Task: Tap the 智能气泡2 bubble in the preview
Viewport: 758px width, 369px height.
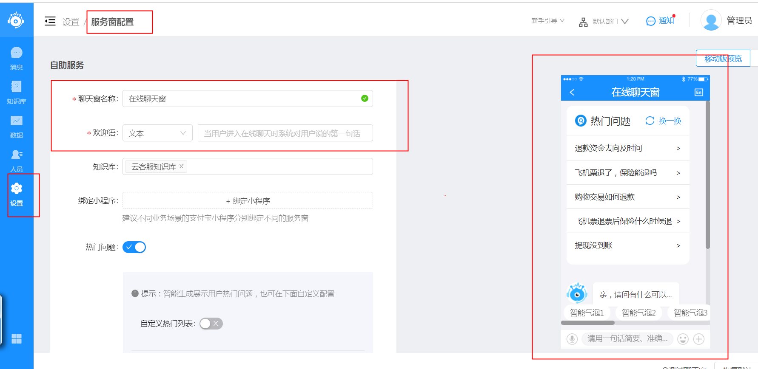Action: [x=638, y=313]
